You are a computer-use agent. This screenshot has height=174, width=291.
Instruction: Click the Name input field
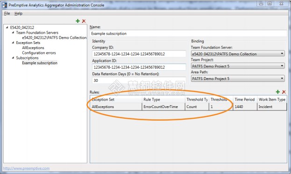coord(188,34)
